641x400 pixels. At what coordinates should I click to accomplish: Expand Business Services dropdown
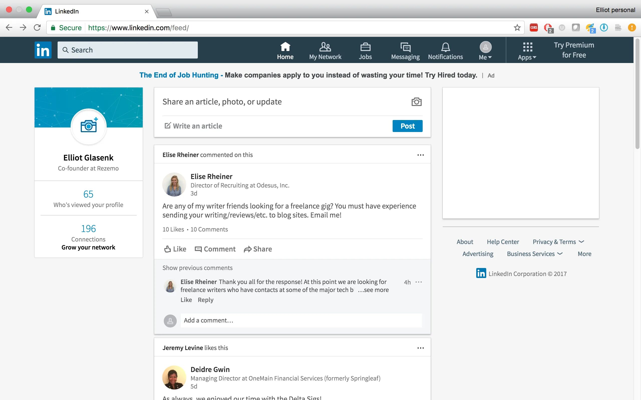tap(535, 254)
